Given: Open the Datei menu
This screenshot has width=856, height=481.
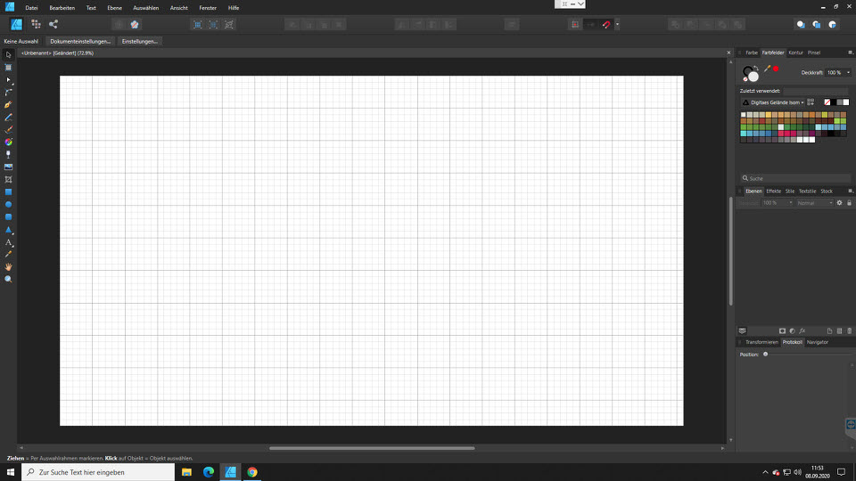Looking at the screenshot, I should 32,8.
